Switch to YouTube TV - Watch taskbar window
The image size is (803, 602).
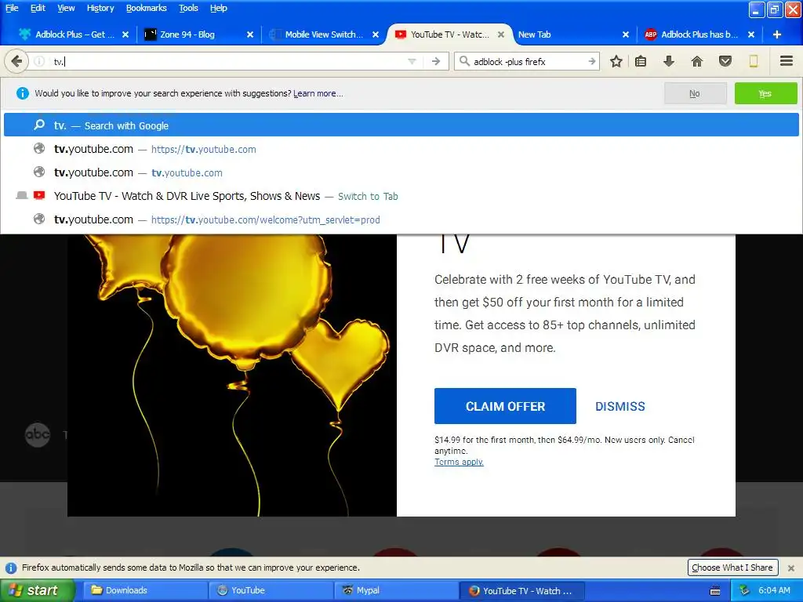point(521,590)
